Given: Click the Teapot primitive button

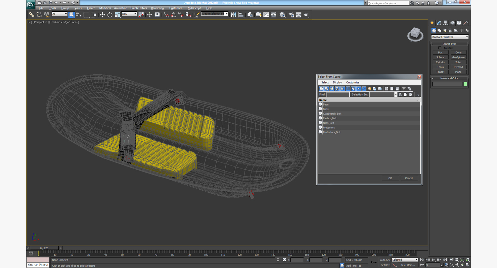Looking at the screenshot, I should (440, 72).
